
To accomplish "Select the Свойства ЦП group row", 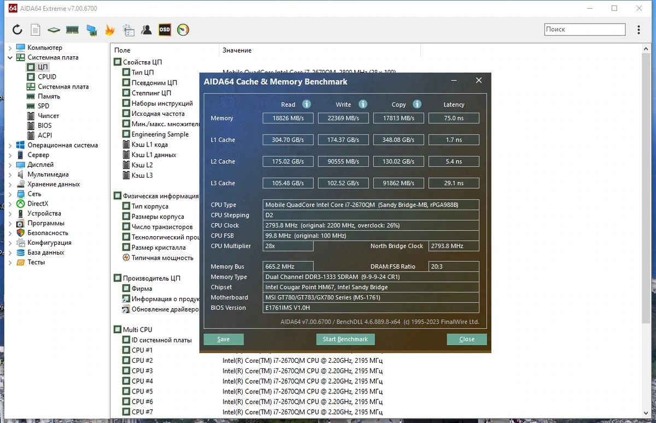I will point(142,62).
